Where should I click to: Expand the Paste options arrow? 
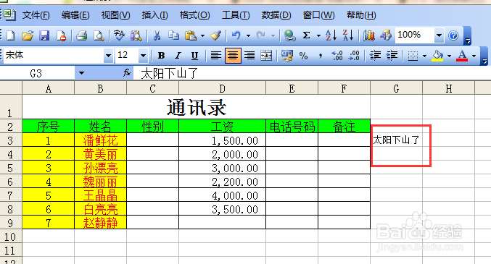(x=202, y=35)
